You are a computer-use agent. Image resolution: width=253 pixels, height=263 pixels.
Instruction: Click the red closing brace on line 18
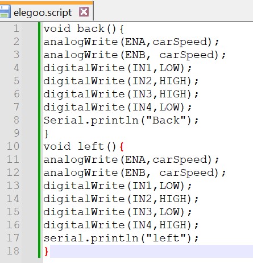[47, 252]
